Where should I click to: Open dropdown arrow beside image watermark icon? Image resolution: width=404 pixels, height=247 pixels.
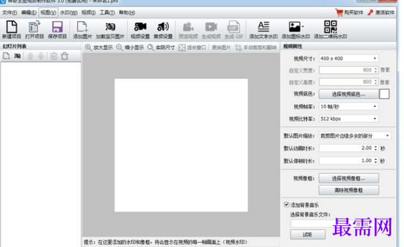[x=303, y=26]
